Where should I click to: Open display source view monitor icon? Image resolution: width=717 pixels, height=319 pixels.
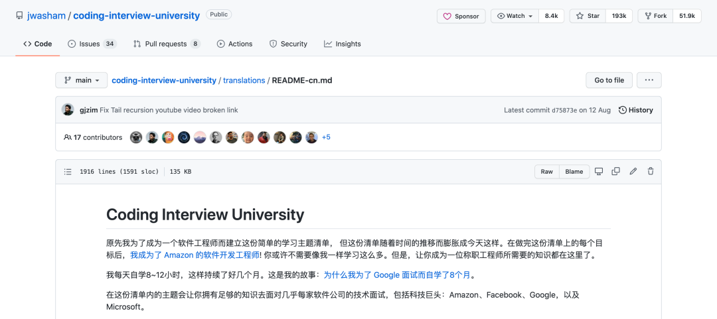599,171
